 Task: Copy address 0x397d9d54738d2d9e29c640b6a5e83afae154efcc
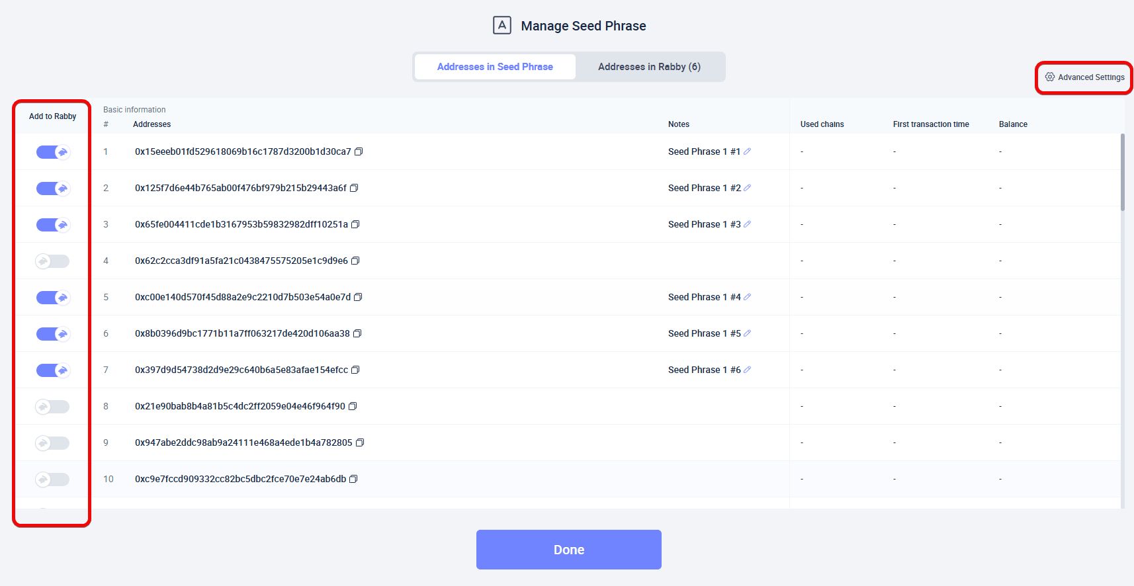pyautogui.click(x=355, y=370)
